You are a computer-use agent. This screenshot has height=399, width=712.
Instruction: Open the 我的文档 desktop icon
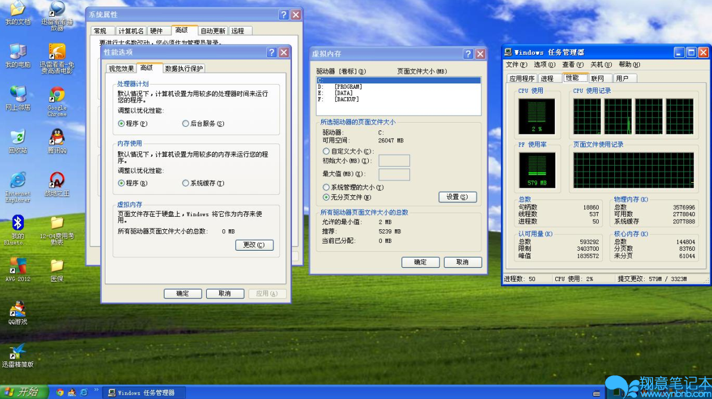click(18, 13)
